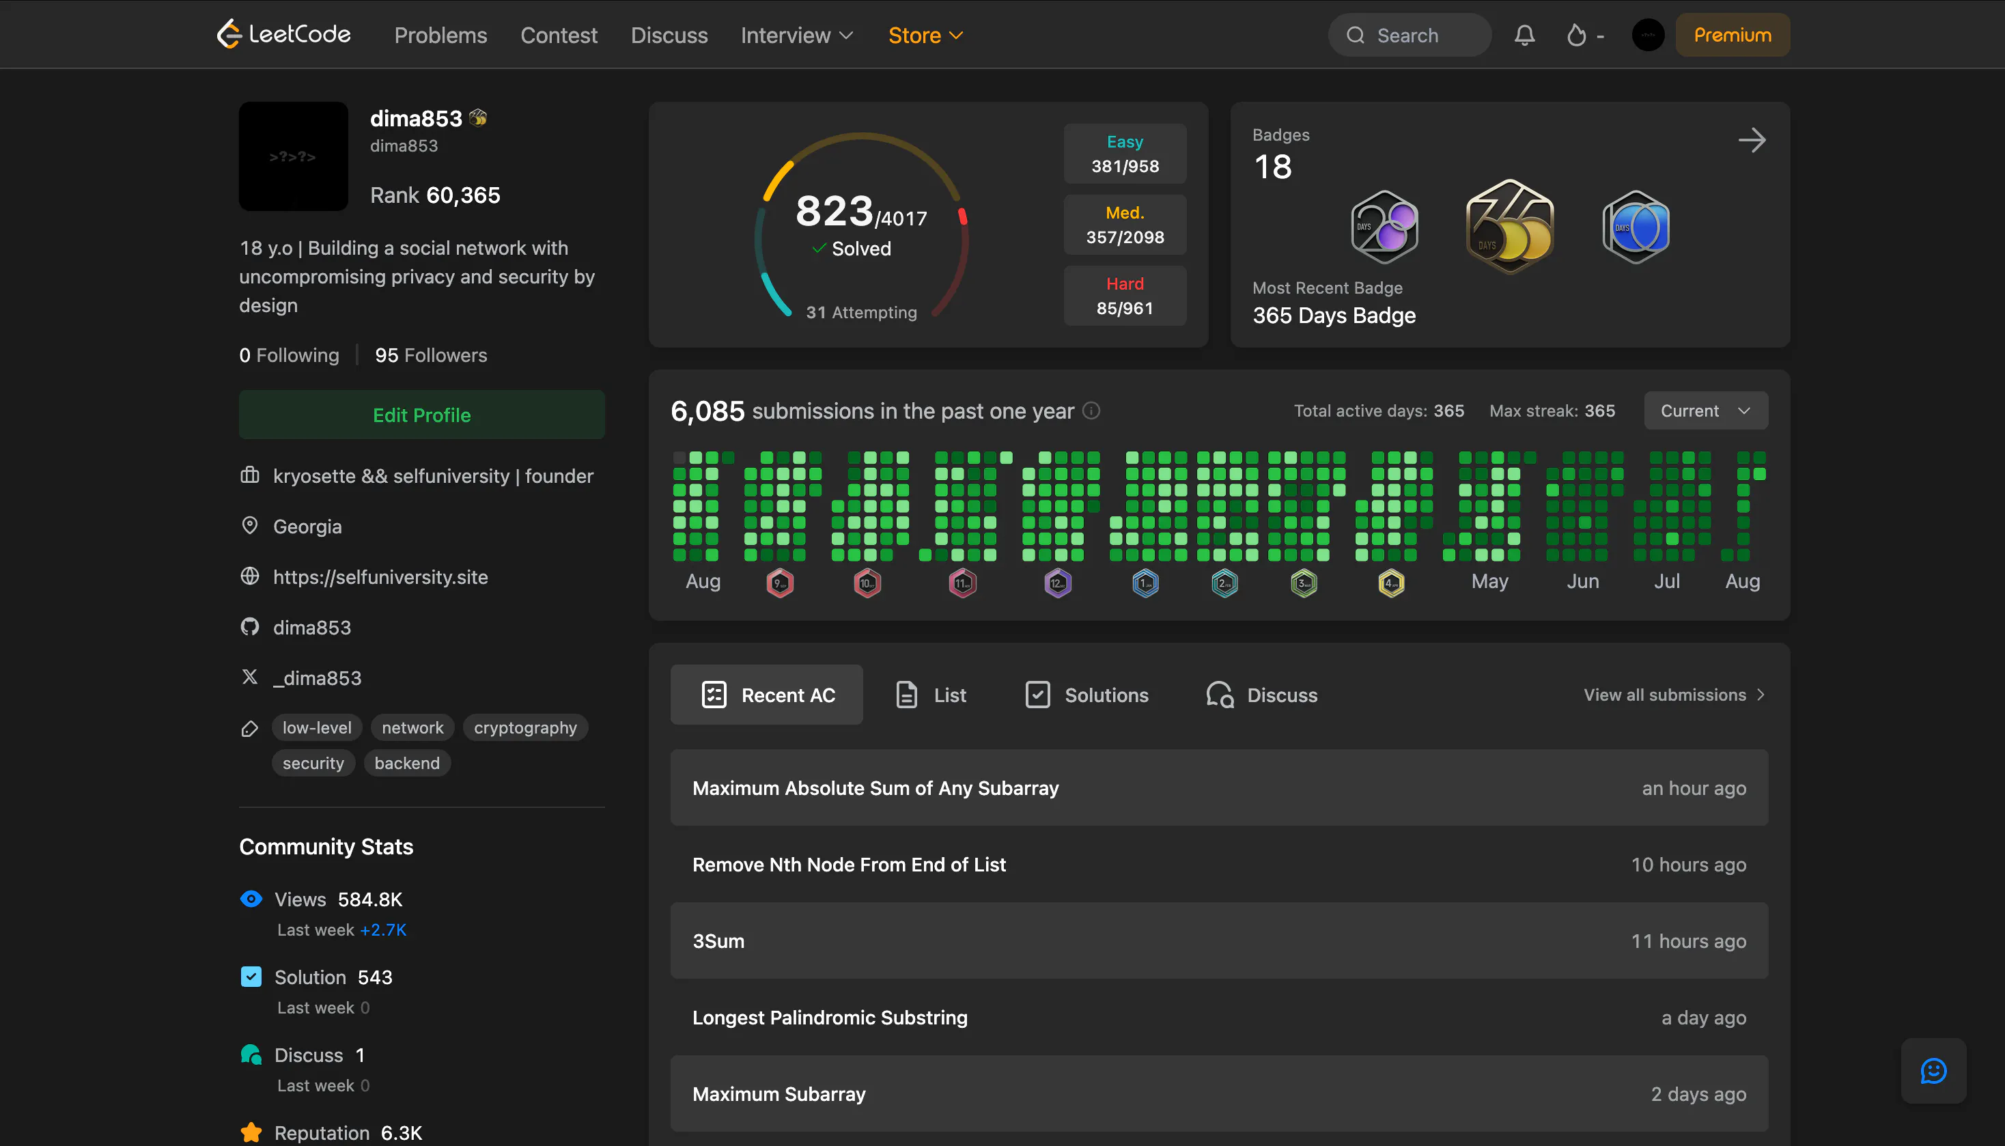
Task: Switch to the Discuss tab
Action: tap(1261, 695)
